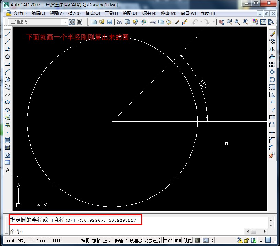Choose the Ellipse tool

[8, 102]
